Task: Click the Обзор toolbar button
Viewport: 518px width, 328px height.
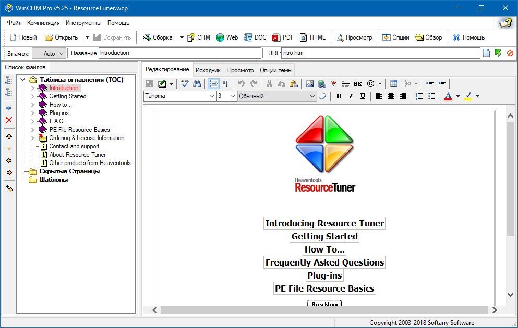Action: 429,37
